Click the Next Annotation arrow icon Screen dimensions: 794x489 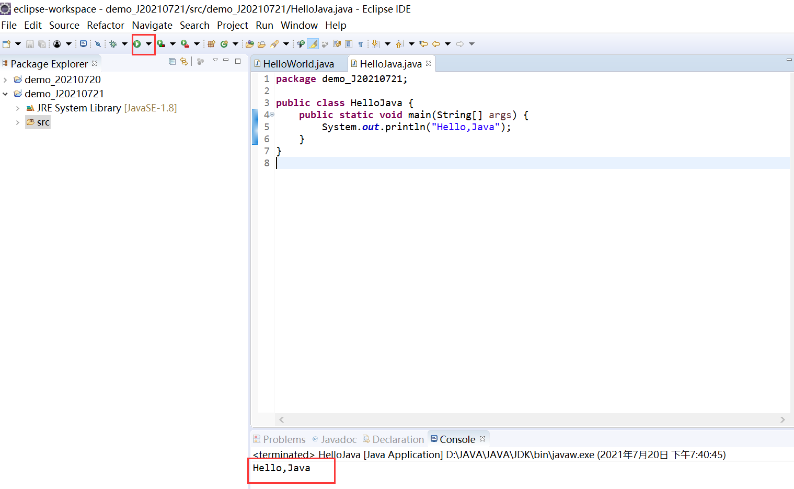click(375, 44)
